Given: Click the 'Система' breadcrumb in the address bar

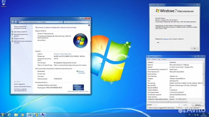Looking at the screenshot, I should 43,22.
